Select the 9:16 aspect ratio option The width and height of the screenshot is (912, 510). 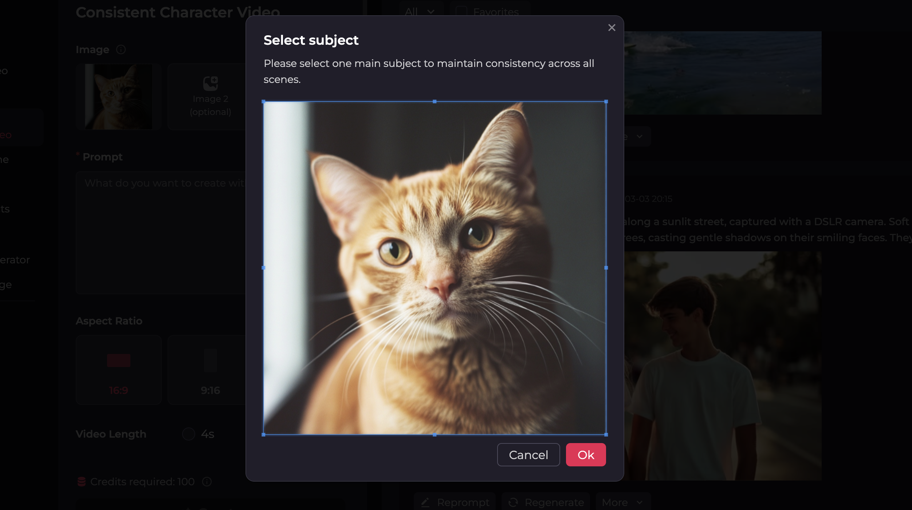[210, 370]
